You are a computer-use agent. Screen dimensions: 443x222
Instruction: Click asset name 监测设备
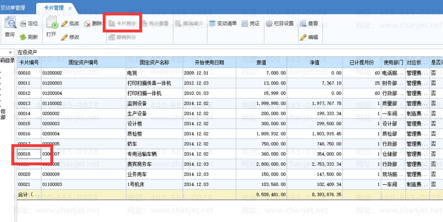tap(137, 103)
